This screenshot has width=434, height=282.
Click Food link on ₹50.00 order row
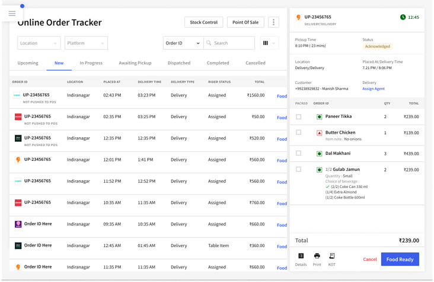coord(282,118)
